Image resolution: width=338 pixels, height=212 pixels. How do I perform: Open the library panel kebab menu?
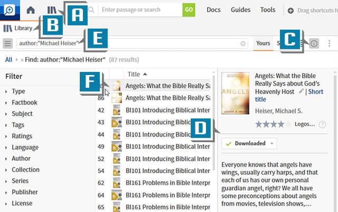coord(330,43)
